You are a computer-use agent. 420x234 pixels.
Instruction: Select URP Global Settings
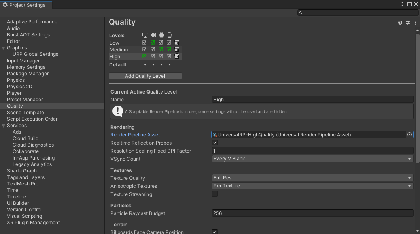pos(35,54)
